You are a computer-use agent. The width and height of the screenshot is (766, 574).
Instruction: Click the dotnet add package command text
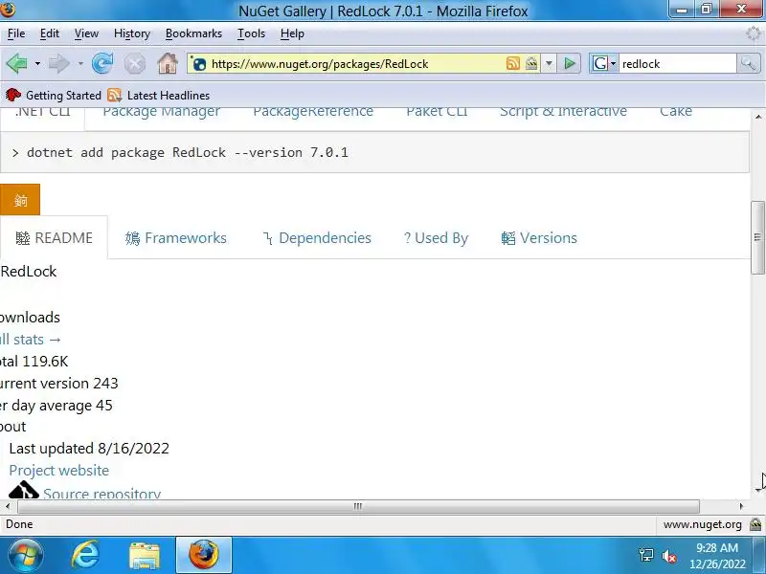(188, 152)
